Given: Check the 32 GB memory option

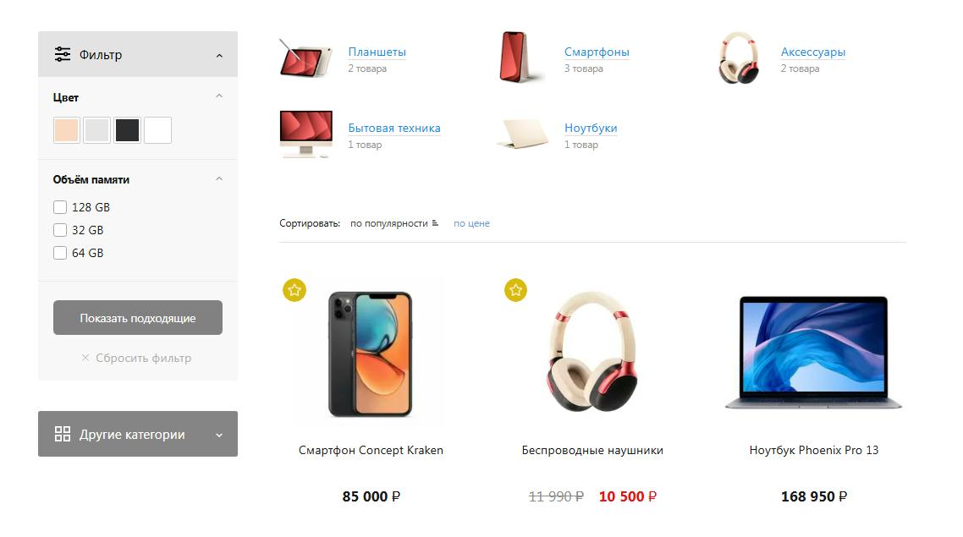Looking at the screenshot, I should (x=59, y=230).
